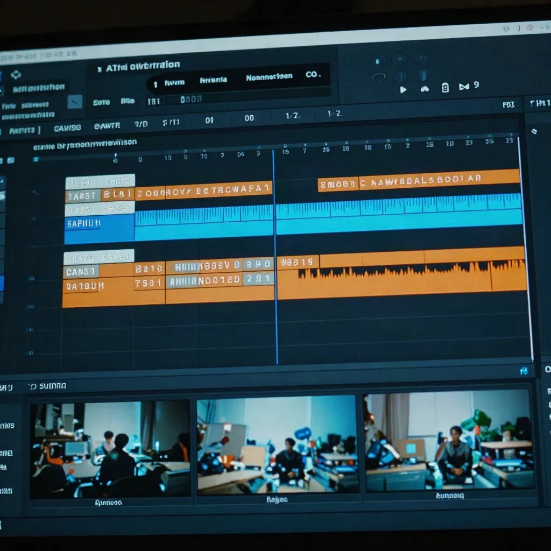Click "Iuvm" in the black bar
The height and width of the screenshot is (551, 551).
[x=174, y=82]
